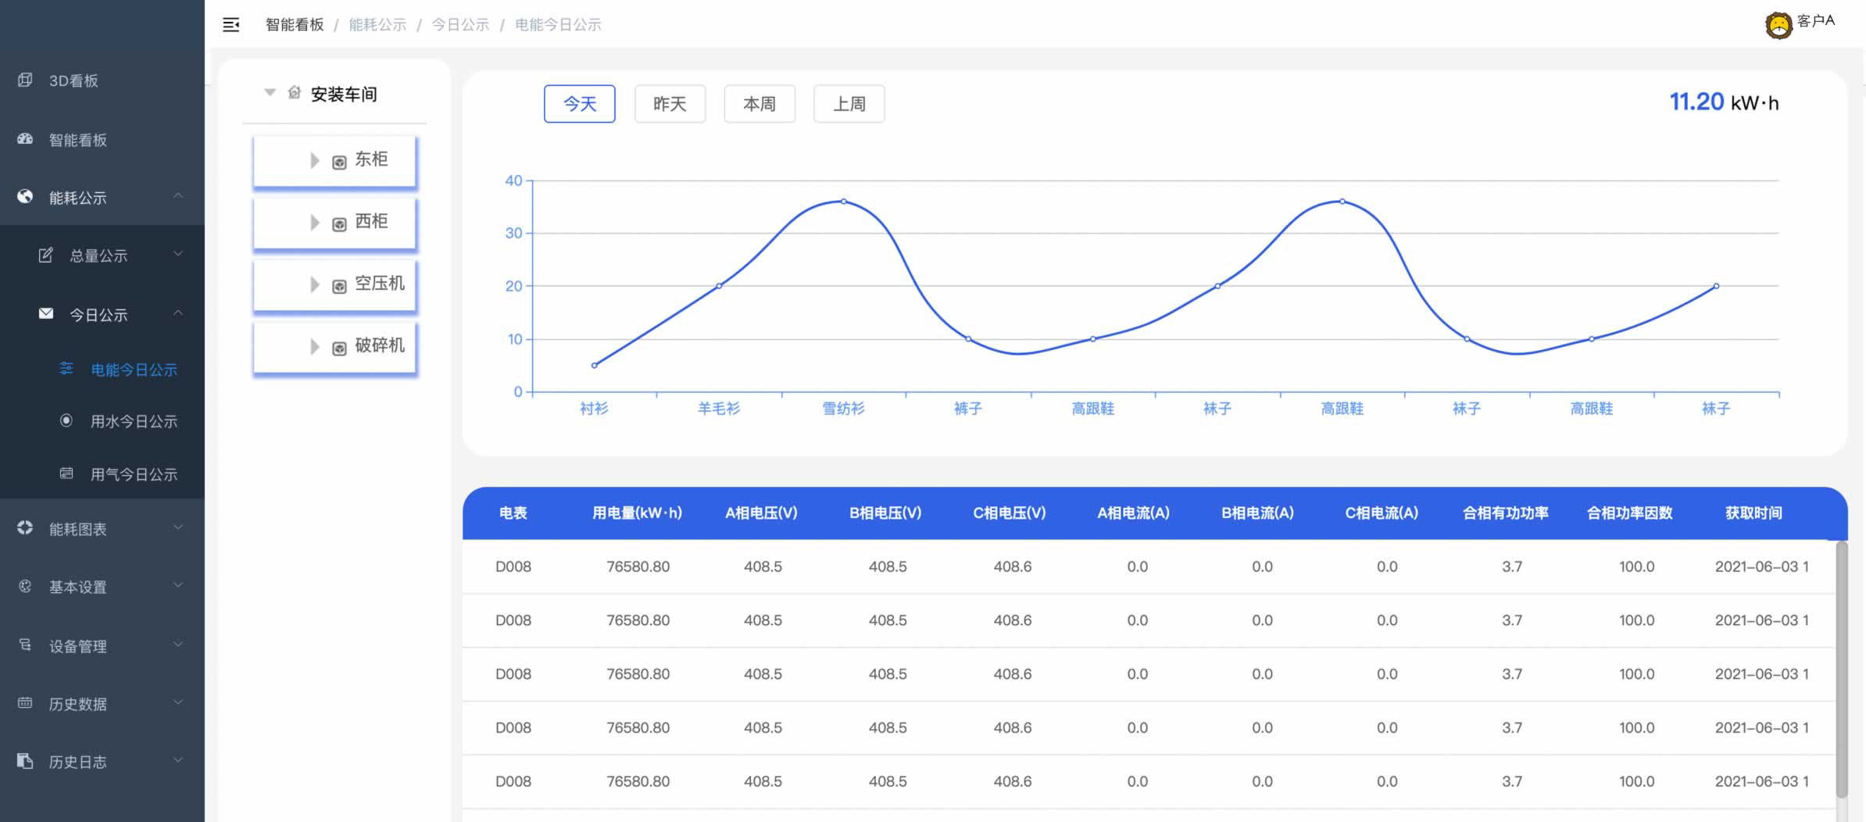The height and width of the screenshot is (822, 1866).
Task: Select the 能耗图表 sidebar icon
Action: point(24,528)
